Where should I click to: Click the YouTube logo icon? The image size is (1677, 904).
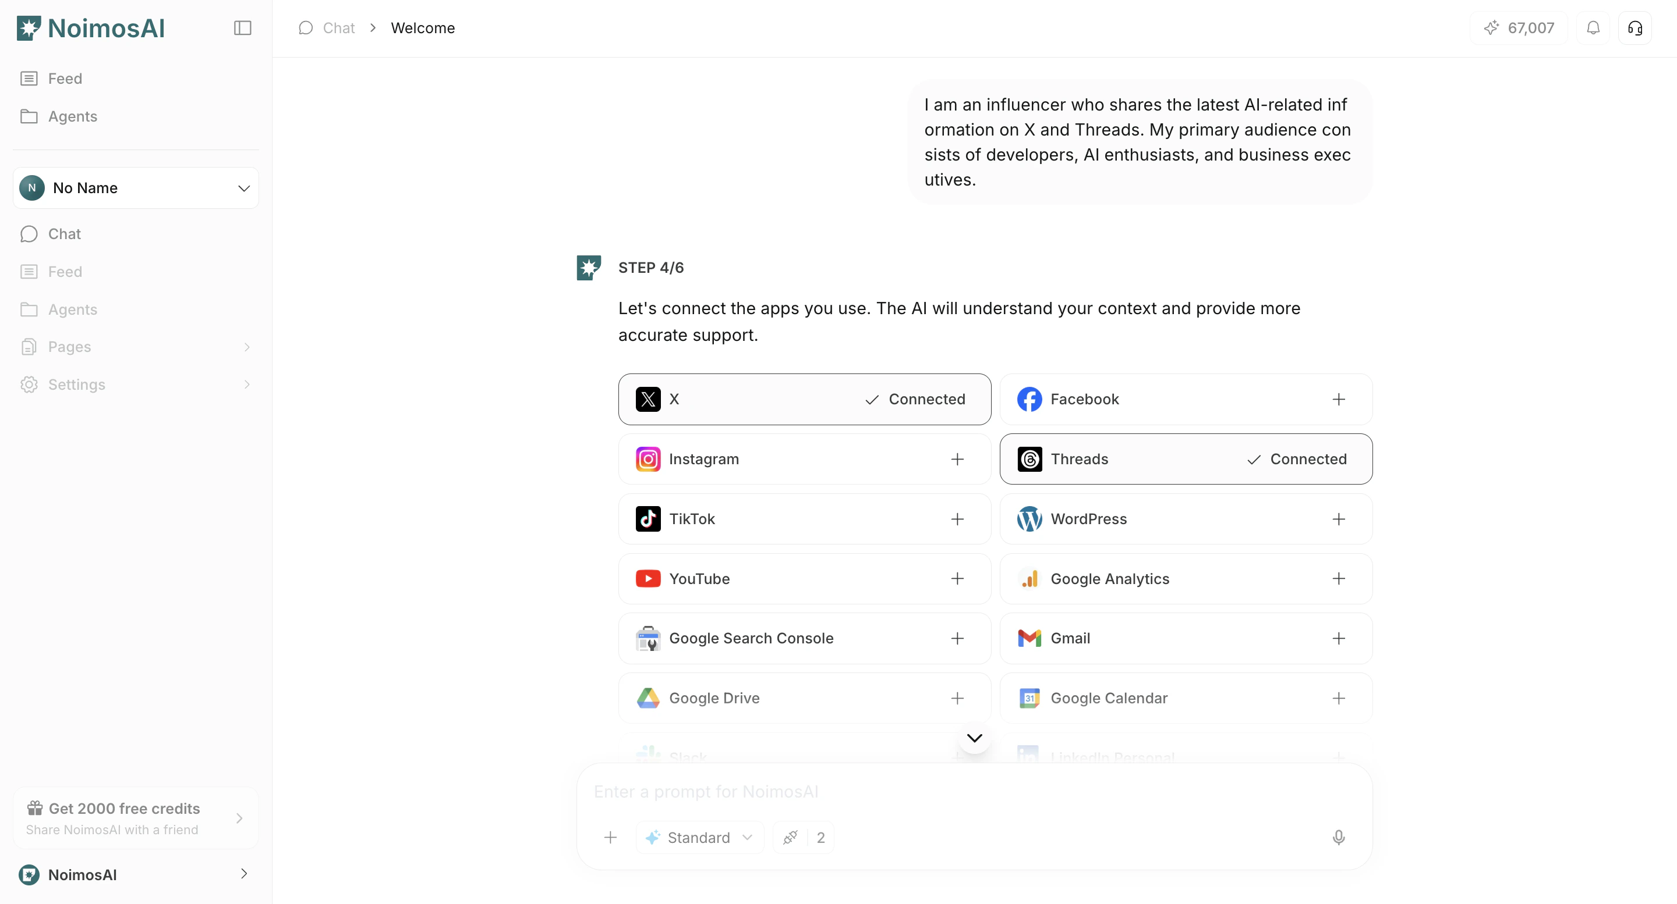649,579
